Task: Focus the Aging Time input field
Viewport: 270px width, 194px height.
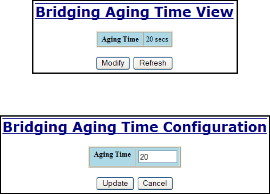Action: click(x=157, y=157)
